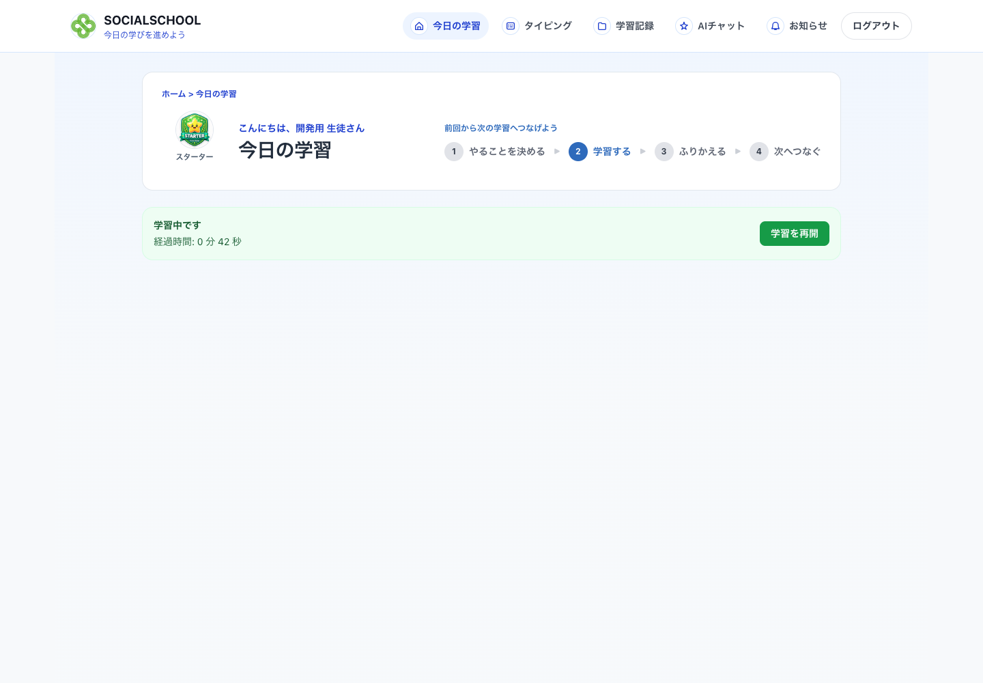Click the bell icon next to お知らせ
Viewport: 983px width, 683px height.
[x=775, y=26]
